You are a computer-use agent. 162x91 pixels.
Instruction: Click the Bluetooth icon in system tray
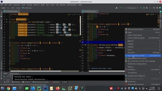(x=140, y=88)
